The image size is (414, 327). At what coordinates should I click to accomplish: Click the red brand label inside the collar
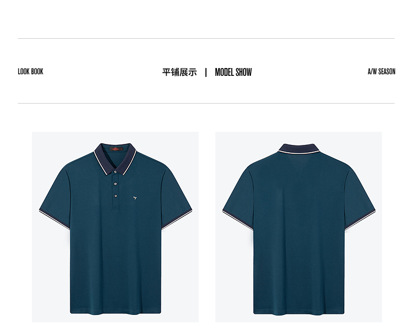[x=116, y=149]
